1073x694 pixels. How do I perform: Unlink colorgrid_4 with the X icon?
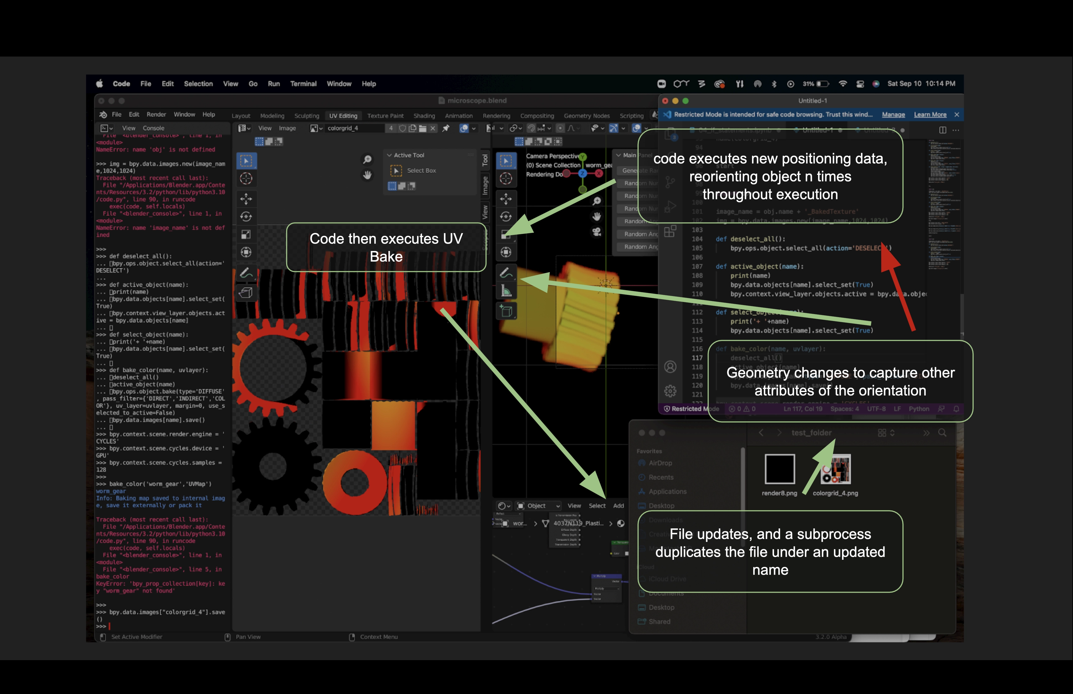pyautogui.click(x=433, y=128)
